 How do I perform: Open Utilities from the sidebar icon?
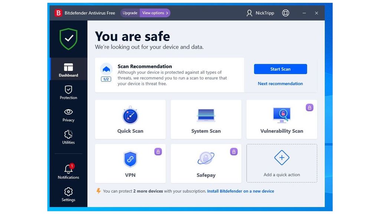(68, 134)
